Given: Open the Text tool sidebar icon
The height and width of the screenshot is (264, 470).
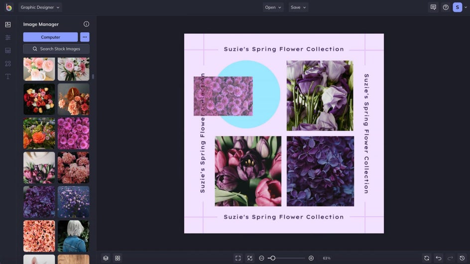Looking at the screenshot, I should 8,77.
